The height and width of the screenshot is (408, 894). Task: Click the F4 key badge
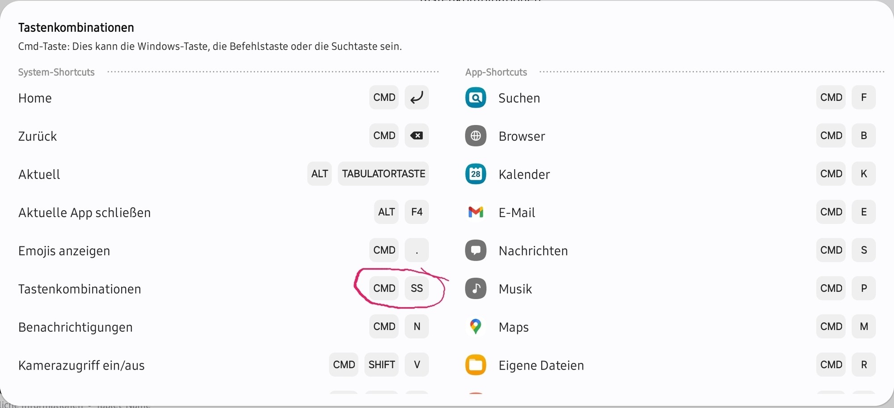pos(417,212)
